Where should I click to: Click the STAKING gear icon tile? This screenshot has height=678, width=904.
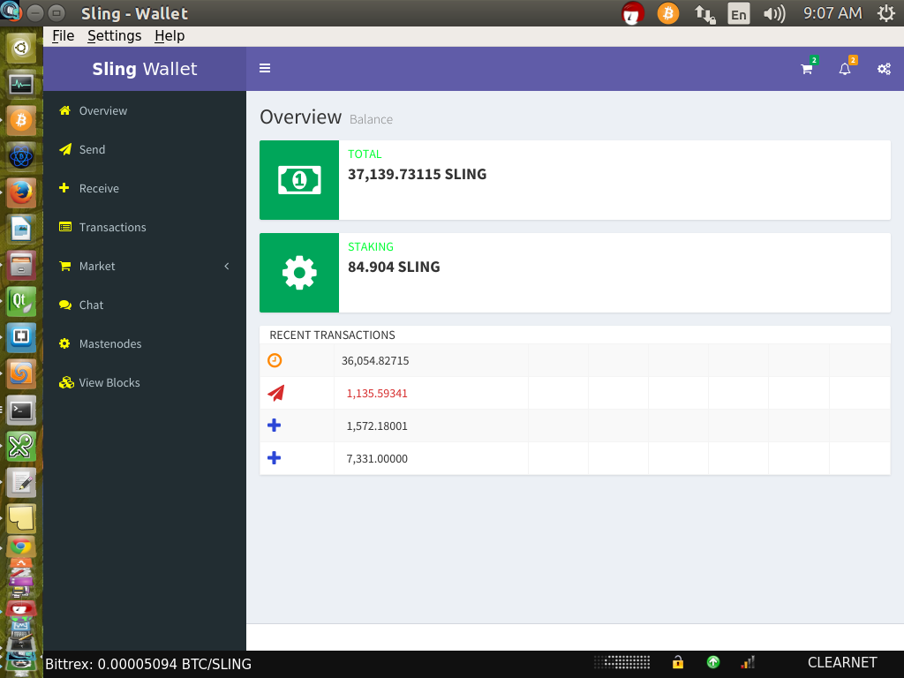299,273
